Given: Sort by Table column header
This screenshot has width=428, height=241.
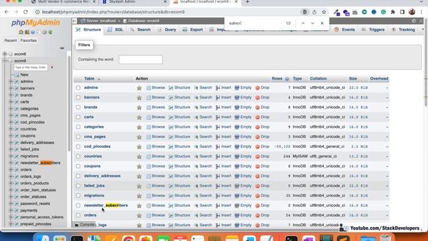Looking at the screenshot, I should (89, 79).
